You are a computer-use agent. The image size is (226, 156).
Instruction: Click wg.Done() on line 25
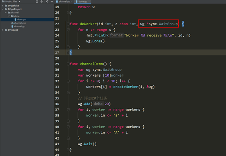point(95,41)
